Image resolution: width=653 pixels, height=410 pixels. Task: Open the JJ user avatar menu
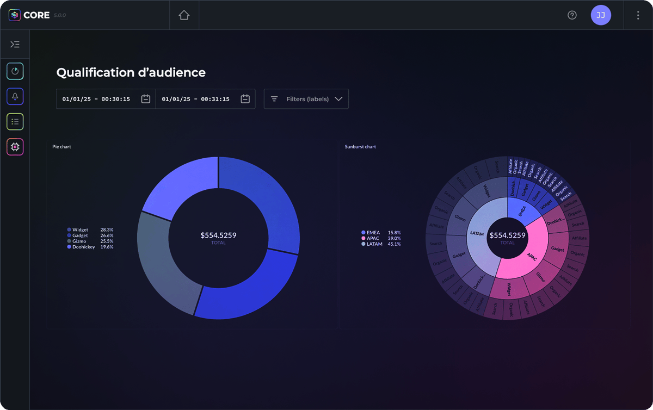click(601, 15)
